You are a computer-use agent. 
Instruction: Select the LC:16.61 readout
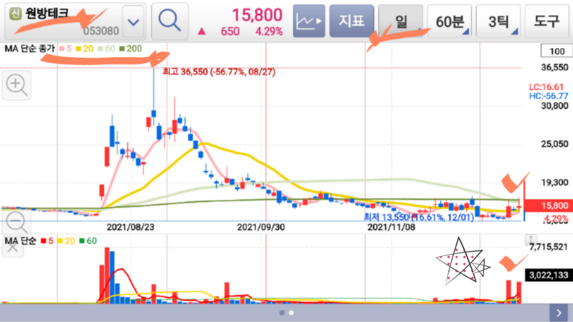(x=546, y=87)
